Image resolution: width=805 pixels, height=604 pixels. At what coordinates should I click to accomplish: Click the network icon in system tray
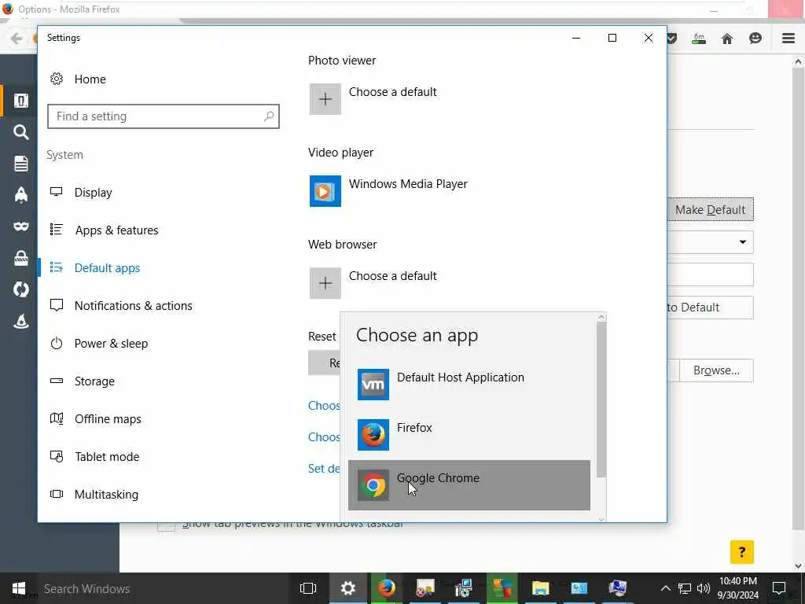coord(685,588)
